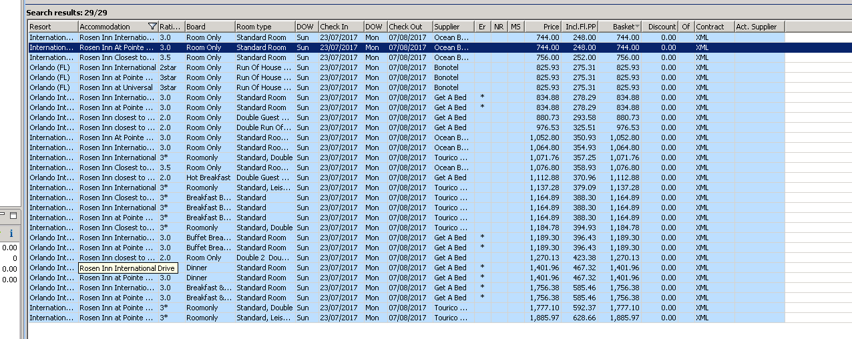The width and height of the screenshot is (852, 339).
Task: Click the Rosen Inn International Drive tooltip
Action: tap(128, 268)
